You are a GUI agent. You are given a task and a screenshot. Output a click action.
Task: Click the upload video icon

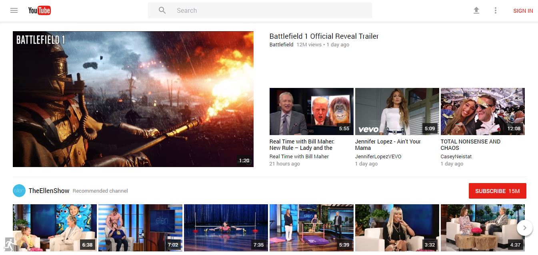pos(476,11)
